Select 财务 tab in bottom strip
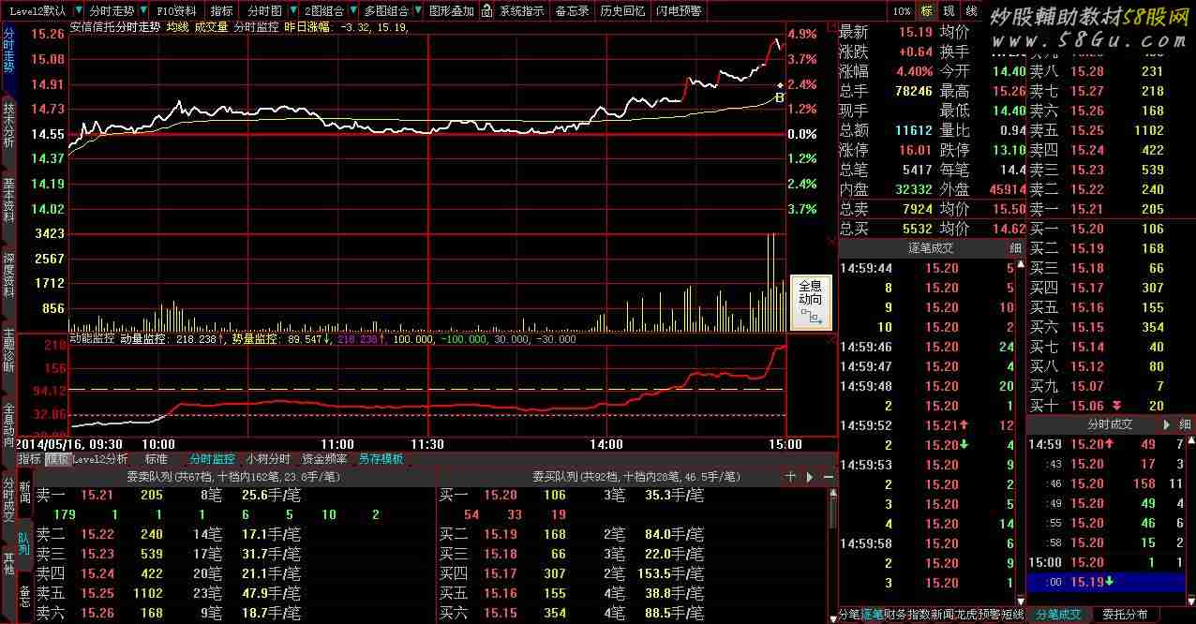 [x=893, y=616]
